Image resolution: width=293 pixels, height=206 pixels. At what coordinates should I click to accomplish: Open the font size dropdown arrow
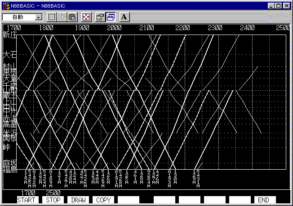(x=39, y=18)
